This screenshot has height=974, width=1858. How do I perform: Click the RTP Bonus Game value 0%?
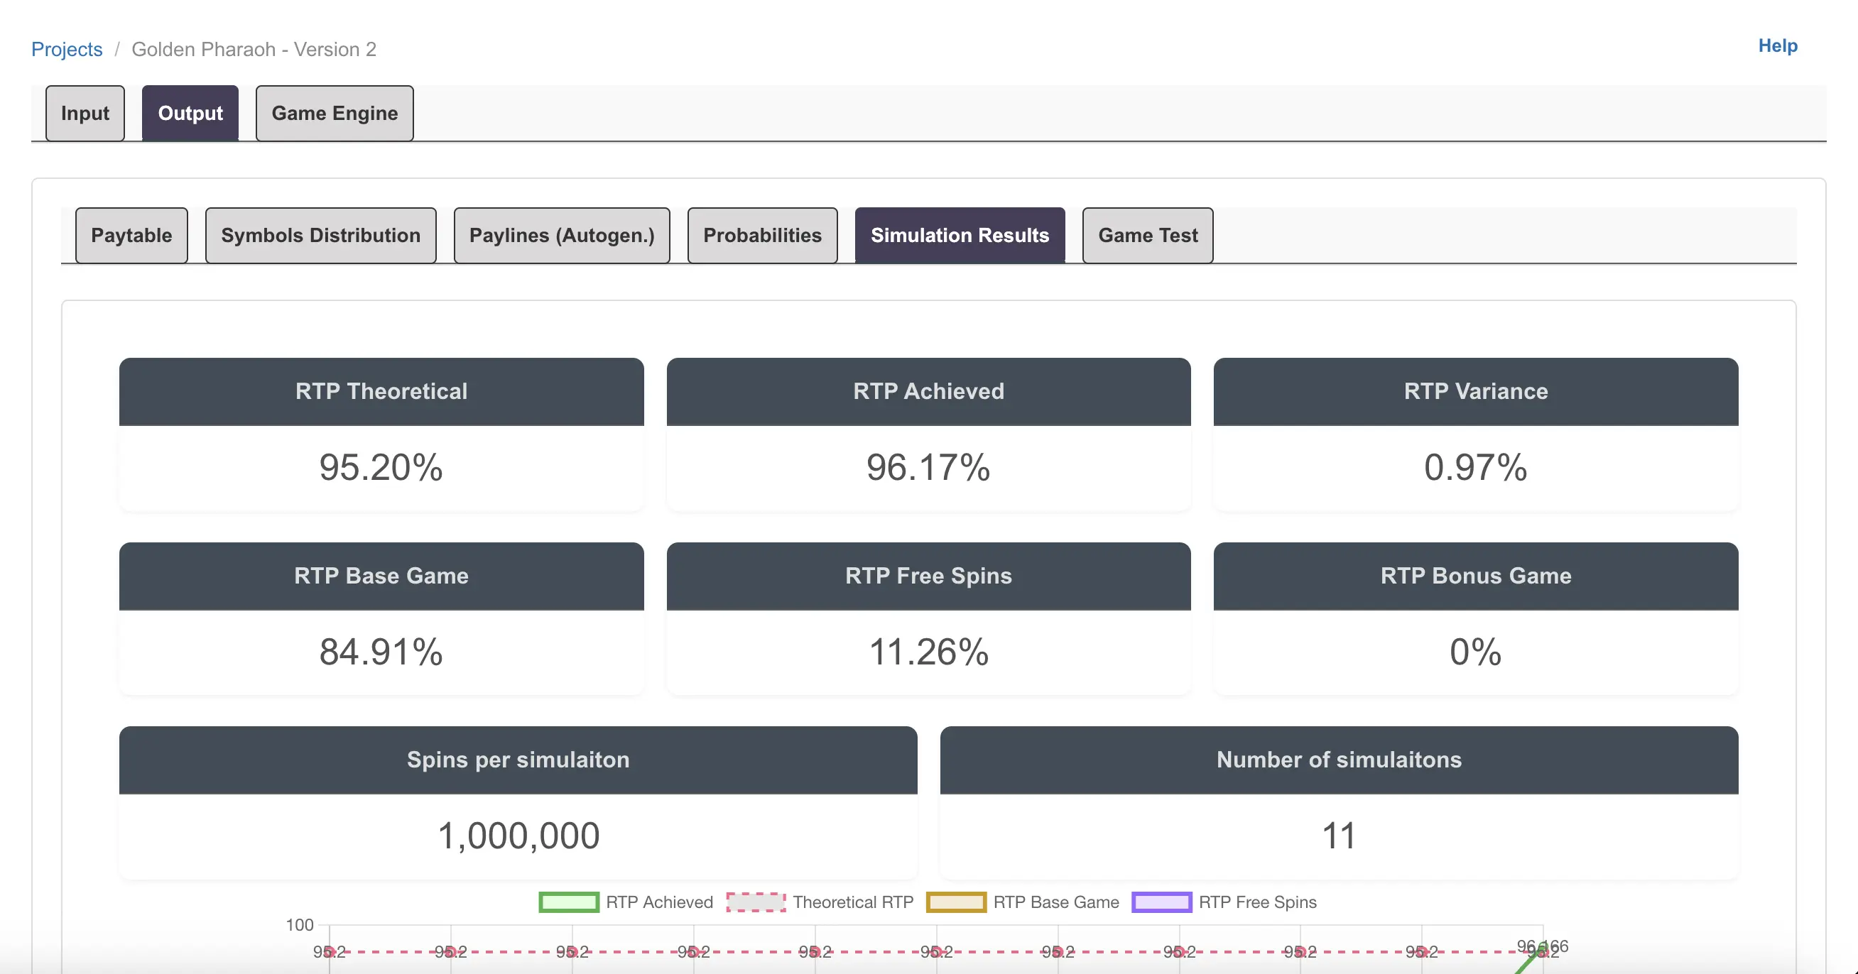1476,652
